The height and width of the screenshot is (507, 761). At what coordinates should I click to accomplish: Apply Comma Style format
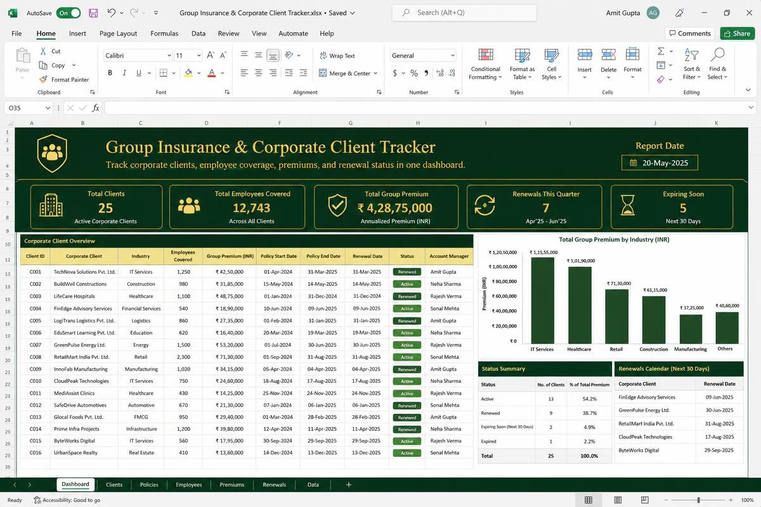(x=426, y=73)
